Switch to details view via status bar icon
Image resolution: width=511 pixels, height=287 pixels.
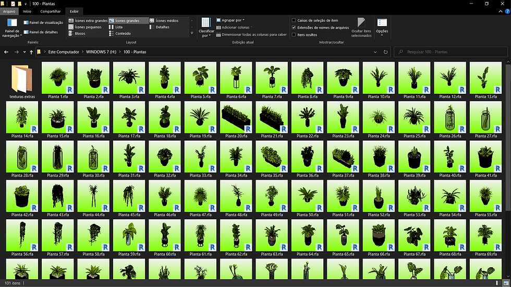[x=498, y=283]
